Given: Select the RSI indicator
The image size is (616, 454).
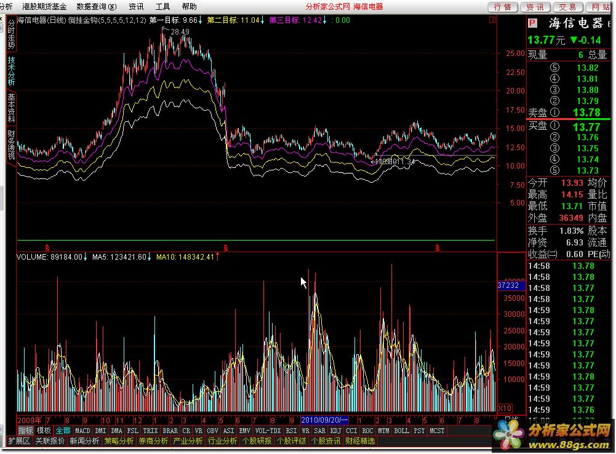Looking at the screenshot, I should pos(291,431).
